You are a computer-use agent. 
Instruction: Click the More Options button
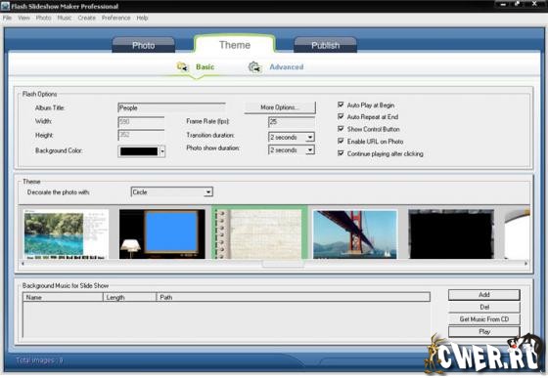tap(280, 107)
